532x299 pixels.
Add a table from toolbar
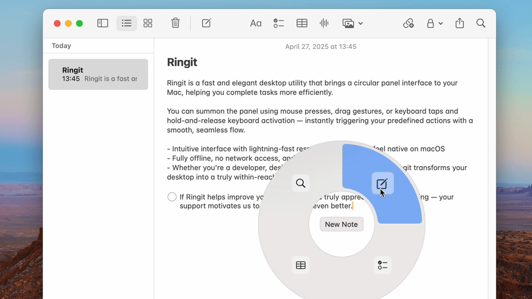(x=302, y=23)
